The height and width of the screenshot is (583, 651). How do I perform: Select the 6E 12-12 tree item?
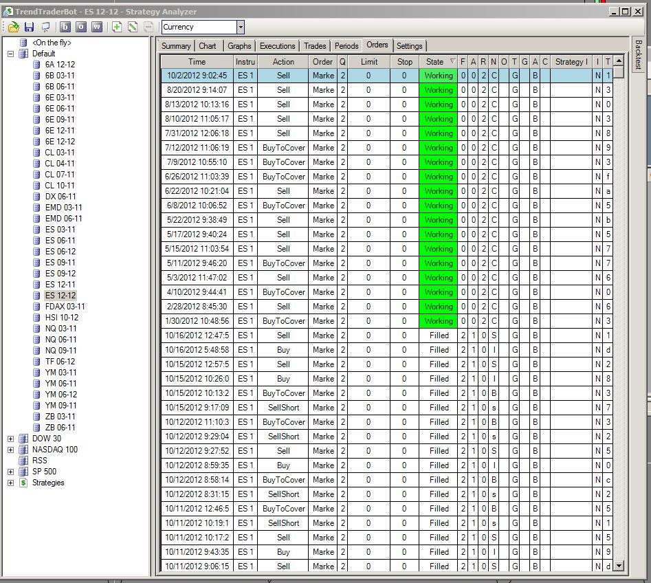point(60,141)
